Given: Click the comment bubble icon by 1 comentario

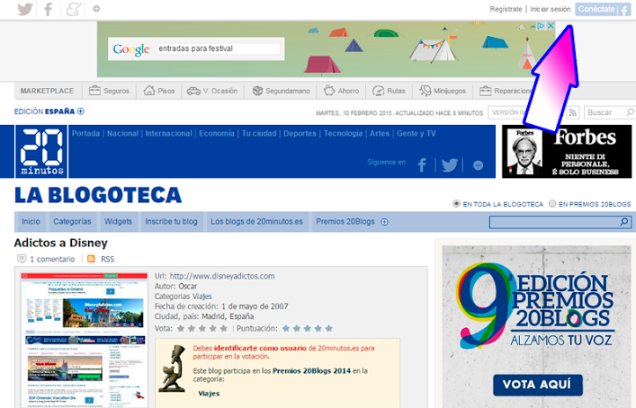Looking at the screenshot, I should click(22, 259).
